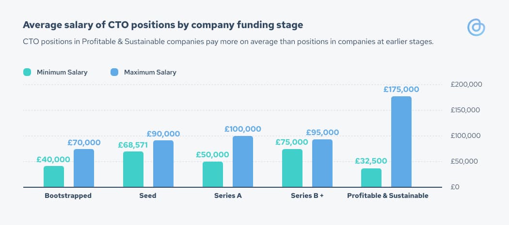
Task: Select the Series A £50,000 bar
Action: (x=213, y=174)
